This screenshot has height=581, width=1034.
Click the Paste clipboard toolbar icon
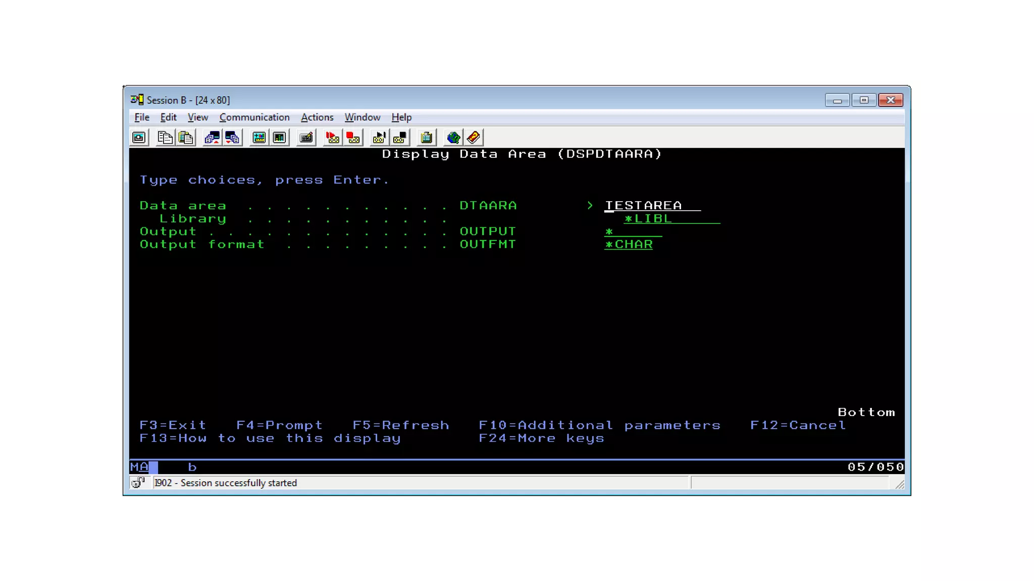186,137
